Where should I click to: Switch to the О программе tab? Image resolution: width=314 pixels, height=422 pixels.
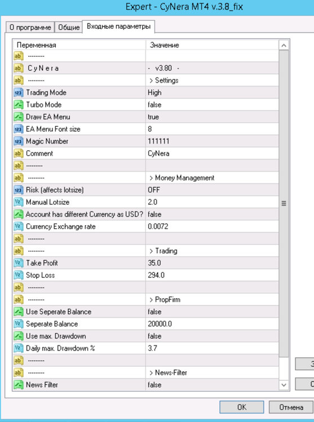click(x=30, y=28)
